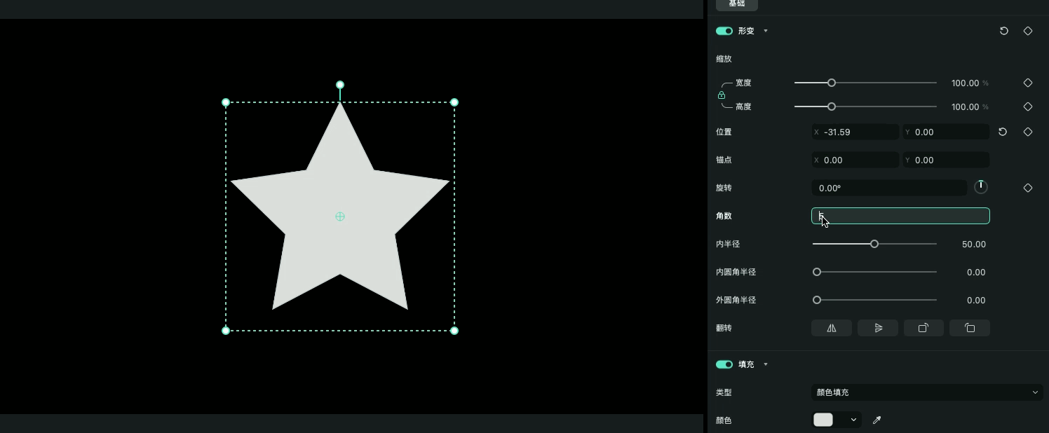The width and height of the screenshot is (1049, 433).
Task: Click the 旋转 rotation dial
Action: coord(981,187)
